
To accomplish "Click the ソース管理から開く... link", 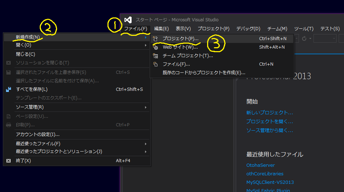I will coord(270,131).
